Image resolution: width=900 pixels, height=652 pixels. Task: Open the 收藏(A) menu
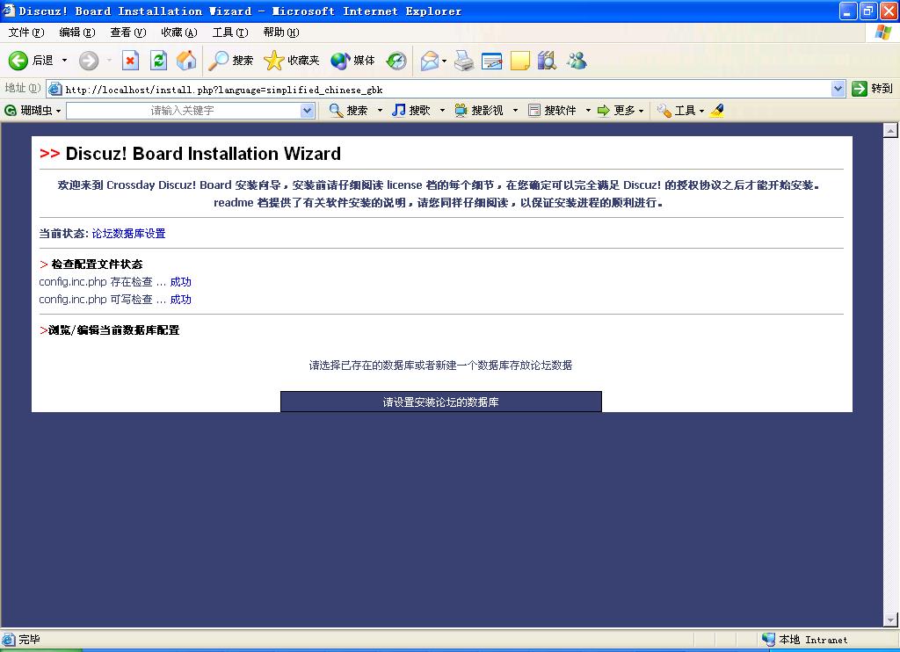pos(179,33)
